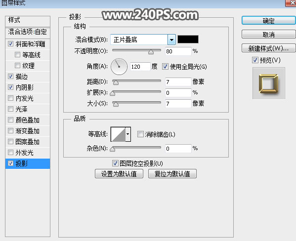Enable the 外发光 style checkbox
296x241 pixels.
[x=10, y=152]
